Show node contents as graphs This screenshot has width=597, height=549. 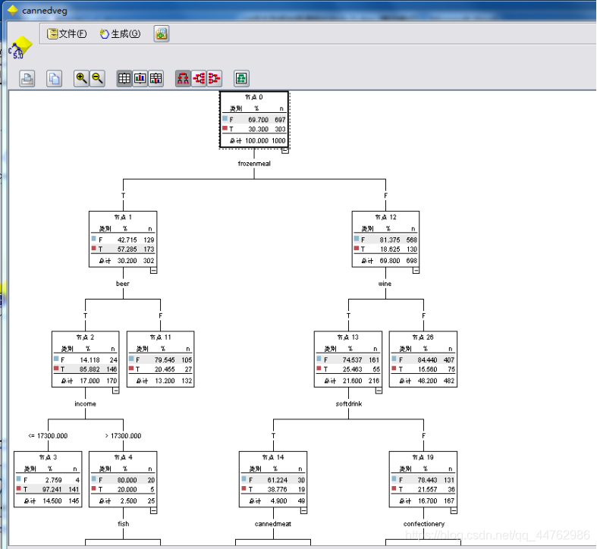[140, 79]
